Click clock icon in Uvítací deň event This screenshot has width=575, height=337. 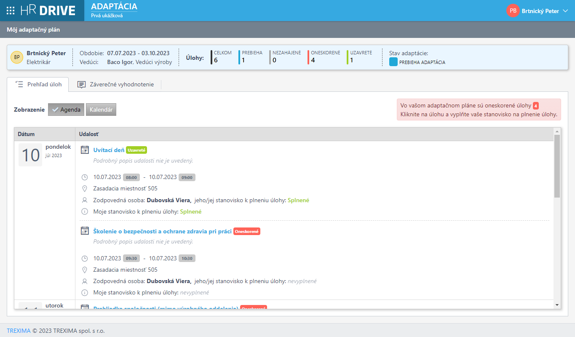(x=85, y=177)
